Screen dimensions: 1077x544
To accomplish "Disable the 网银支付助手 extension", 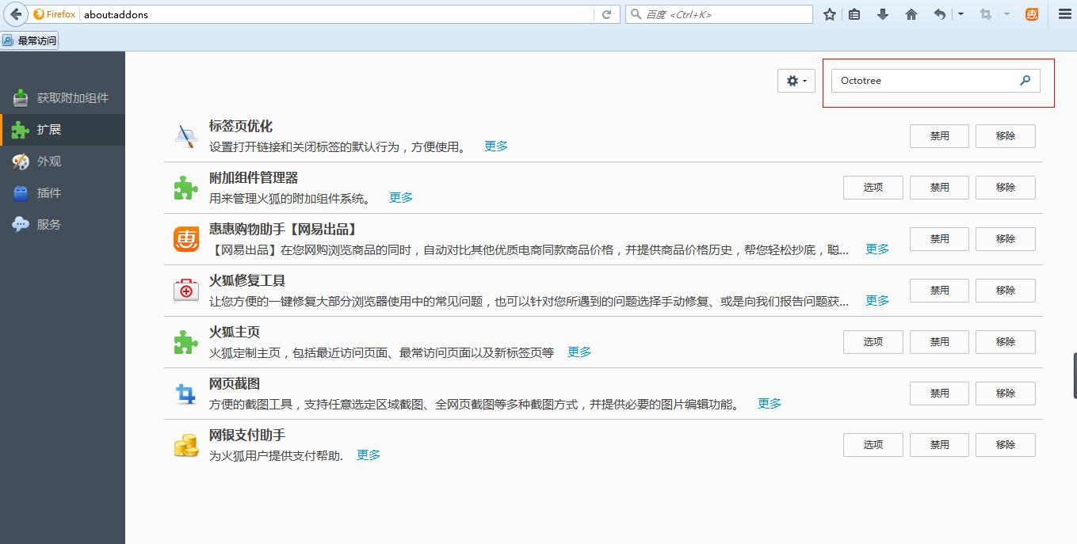I will click(x=940, y=445).
